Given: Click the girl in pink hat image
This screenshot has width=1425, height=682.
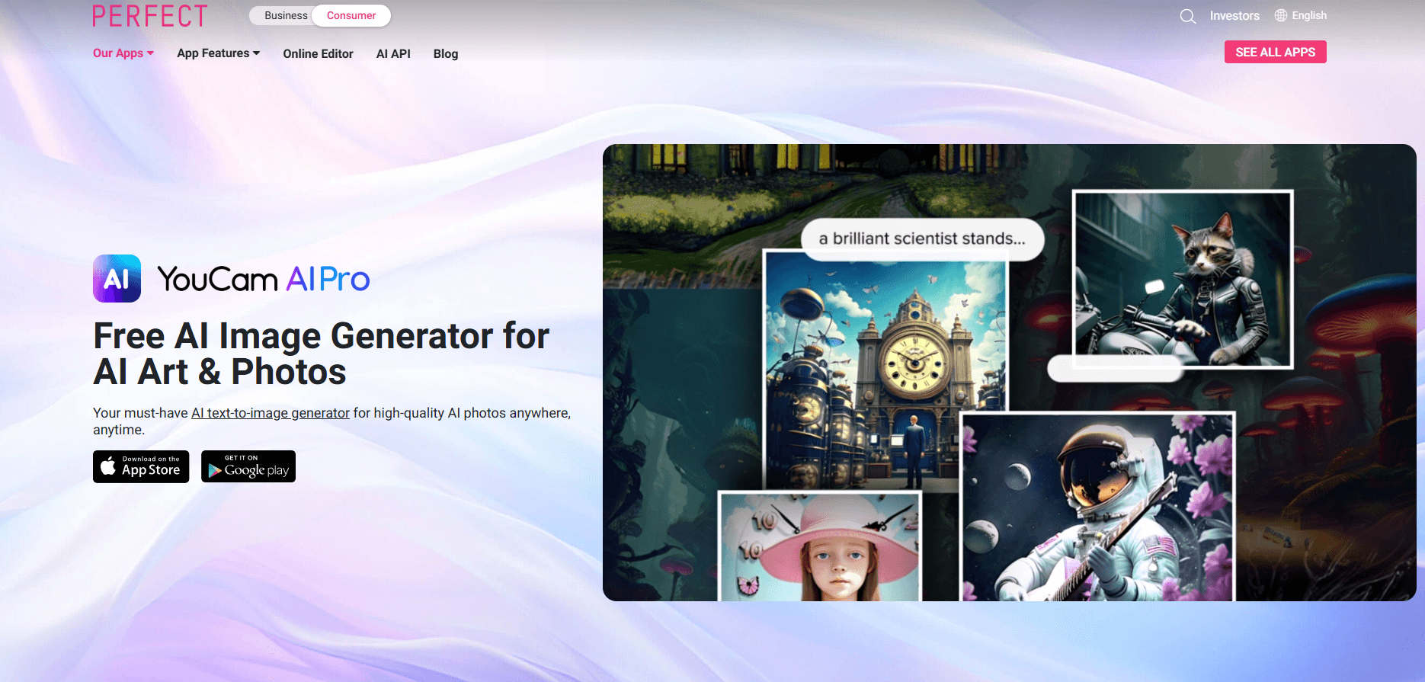Looking at the screenshot, I should (x=821, y=546).
